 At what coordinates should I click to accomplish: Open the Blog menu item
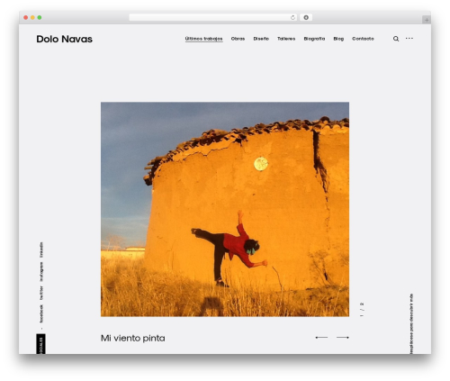pyautogui.click(x=338, y=39)
